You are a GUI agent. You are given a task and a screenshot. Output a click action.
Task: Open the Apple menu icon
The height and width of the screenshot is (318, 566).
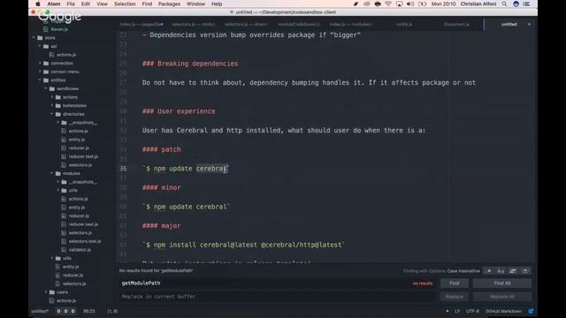point(37,4)
